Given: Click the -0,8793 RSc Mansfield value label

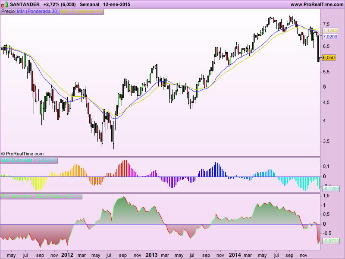Looking at the screenshot, I should pyautogui.click(x=331, y=241).
